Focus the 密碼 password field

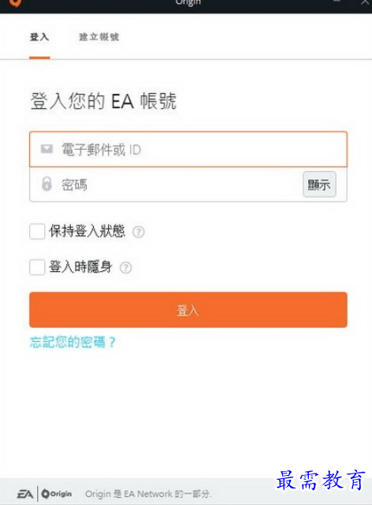click(166, 184)
